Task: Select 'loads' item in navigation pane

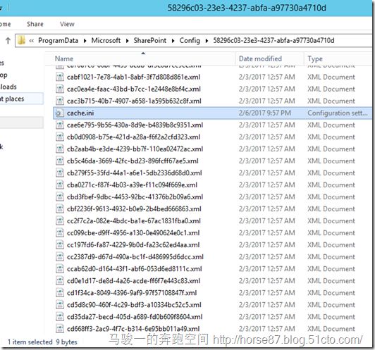Action: pyautogui.click(x=8, y=87)
